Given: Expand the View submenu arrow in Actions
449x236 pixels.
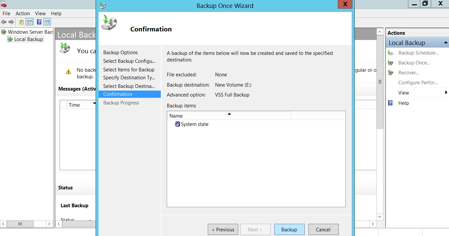Looking at the screenshot, I should click(x=446, y=93).
